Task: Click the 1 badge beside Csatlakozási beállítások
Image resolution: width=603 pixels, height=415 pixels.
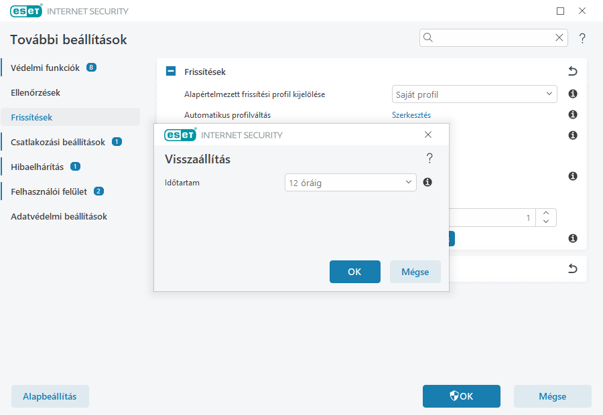Action: (x=117, y=142)
